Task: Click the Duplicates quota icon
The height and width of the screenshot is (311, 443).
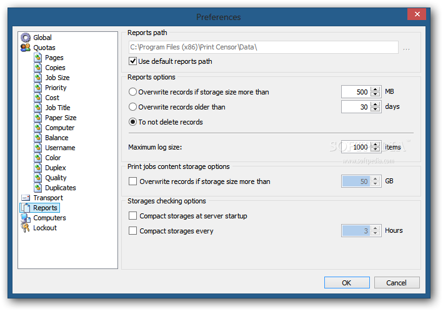Action: point(38,188)
